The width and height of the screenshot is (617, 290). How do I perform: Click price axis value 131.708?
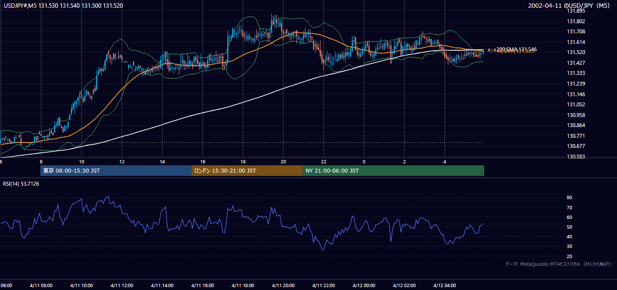[575, 31]
